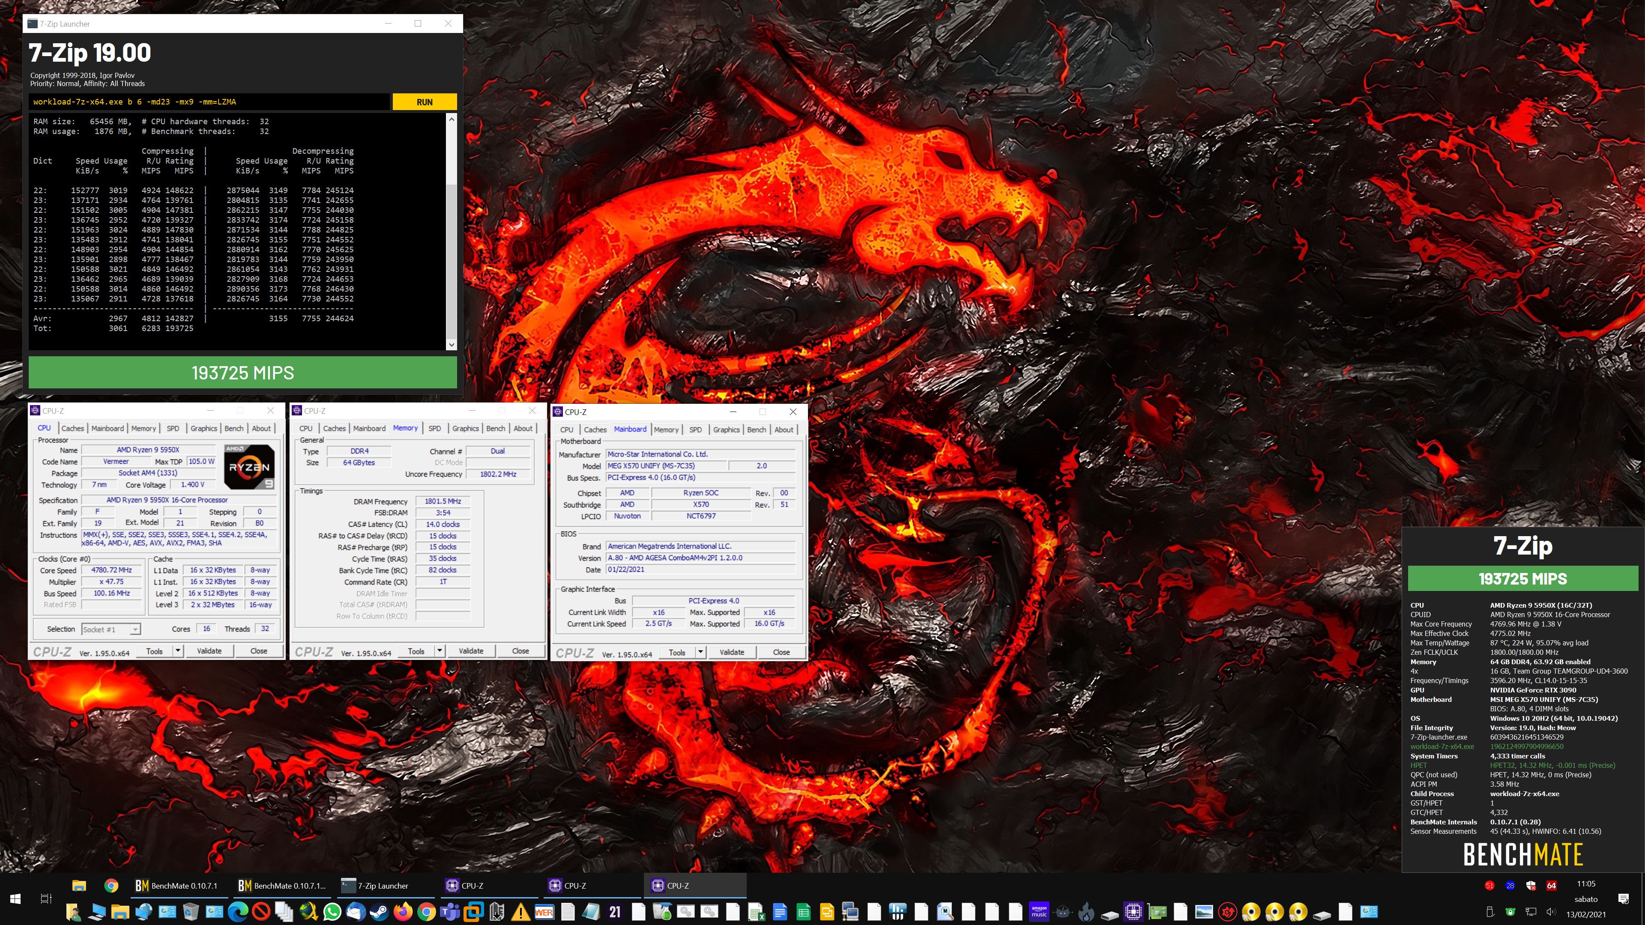Screen dimensions: 1645x925
Task: Click the red 64 tray icon
Action: point(1551,886)
